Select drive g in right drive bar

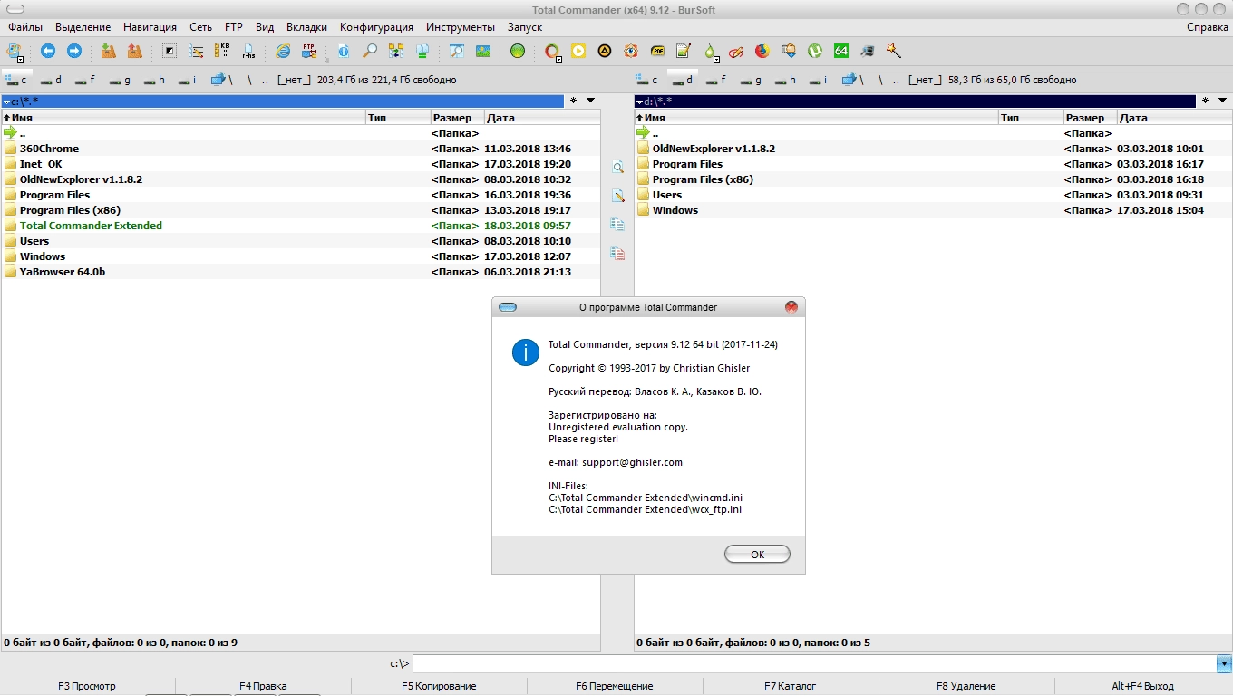752,80
